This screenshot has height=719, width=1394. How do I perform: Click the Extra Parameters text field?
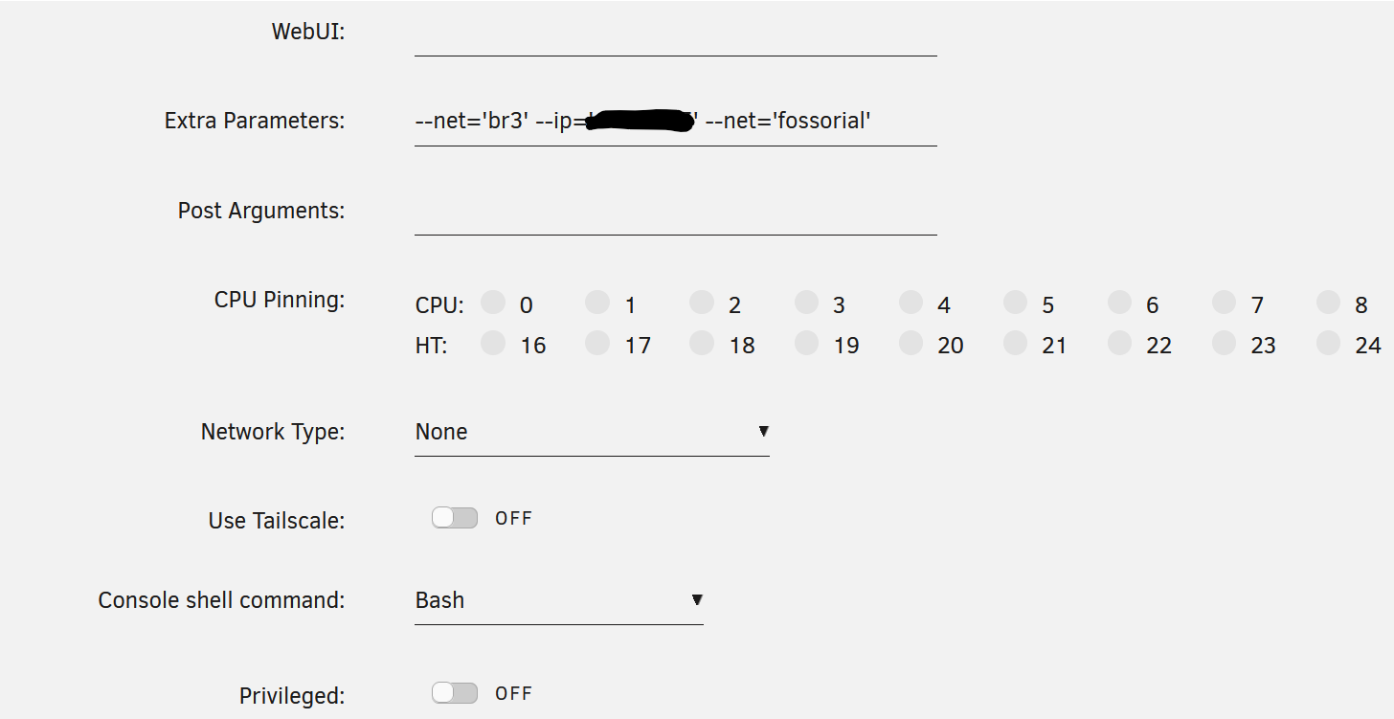[675, 122]
